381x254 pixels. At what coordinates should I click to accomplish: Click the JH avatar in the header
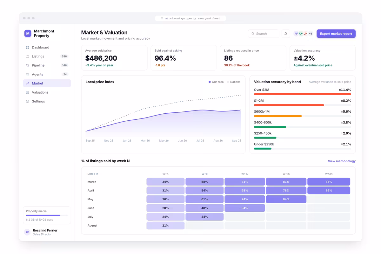coord(305,34)
